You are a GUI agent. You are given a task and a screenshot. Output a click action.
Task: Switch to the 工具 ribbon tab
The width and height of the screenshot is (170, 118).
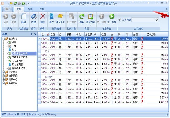[42, 9]
